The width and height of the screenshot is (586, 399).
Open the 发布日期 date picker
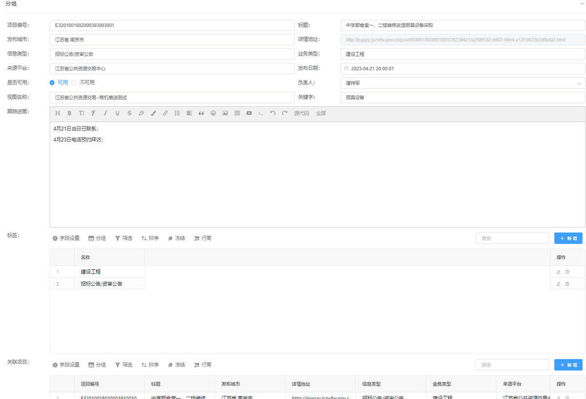463,69
